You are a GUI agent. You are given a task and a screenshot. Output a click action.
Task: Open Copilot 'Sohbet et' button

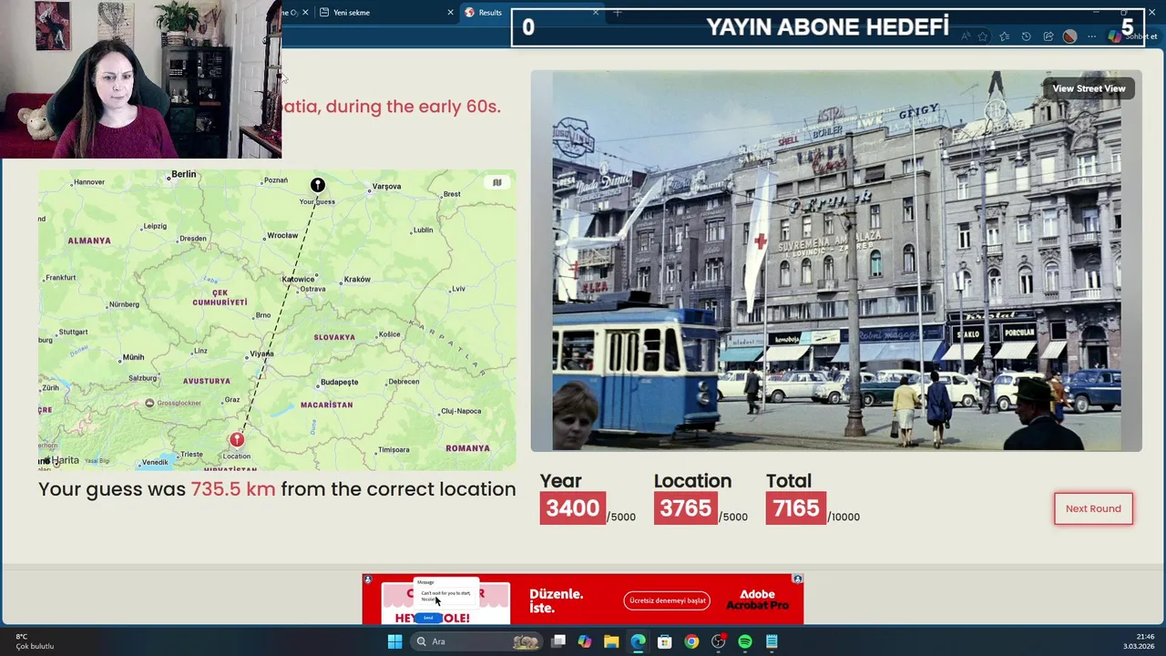(1132, 36)
